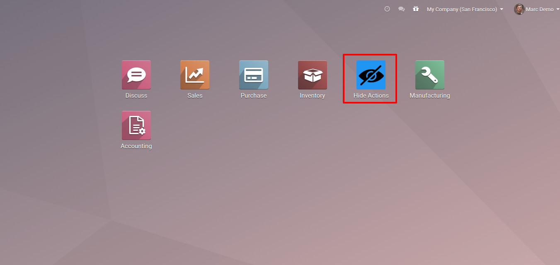Click the caret beside My Company (San Francisco)
The width and height of the screenshot is (560, 265).
[x=502, y=9]
